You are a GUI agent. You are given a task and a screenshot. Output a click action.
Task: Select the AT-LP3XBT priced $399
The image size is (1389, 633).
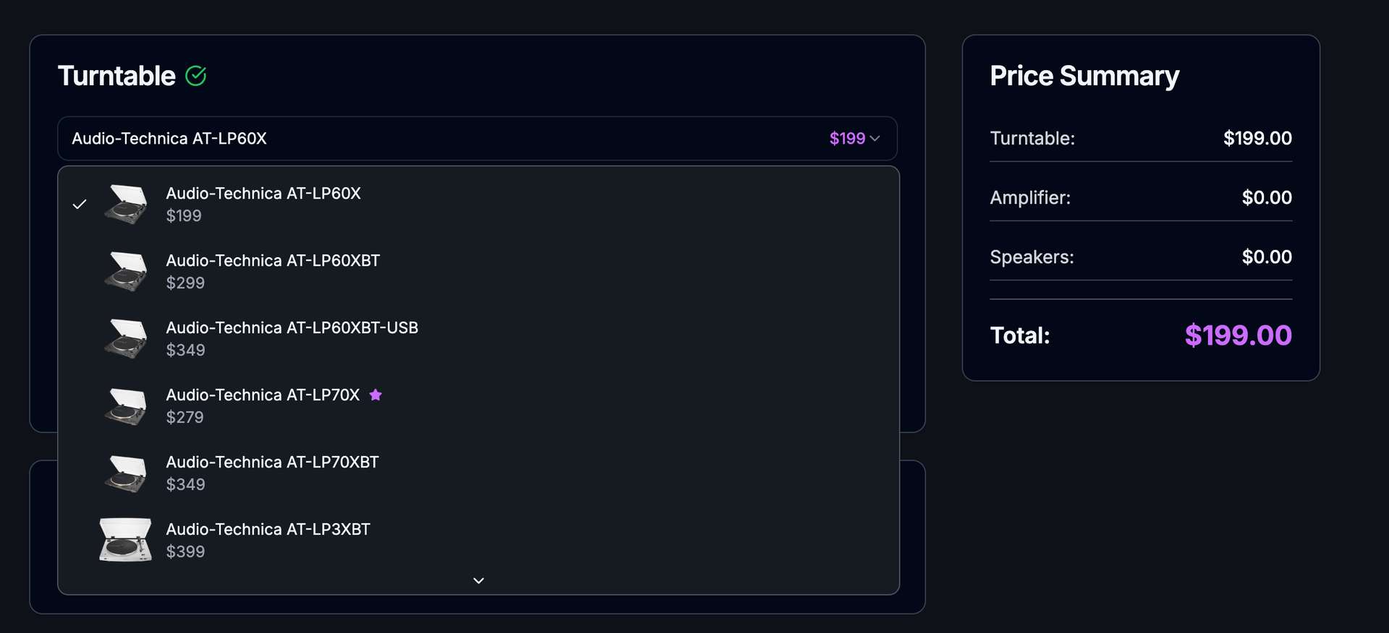268,539
